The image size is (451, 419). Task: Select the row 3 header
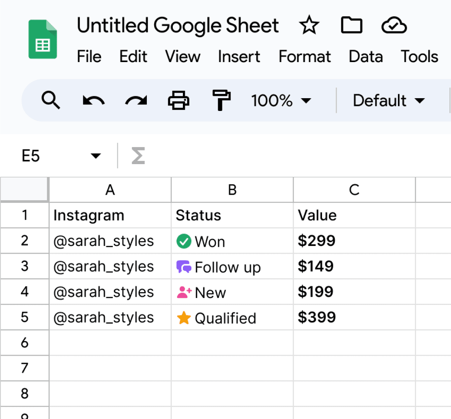pos(24,266)
